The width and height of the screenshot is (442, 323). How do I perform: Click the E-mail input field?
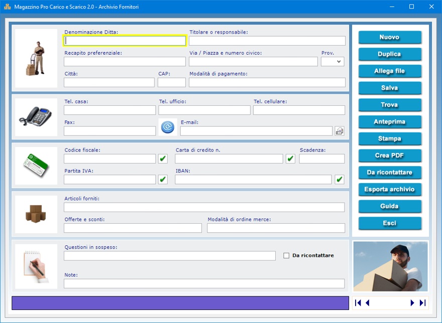point(256,131)
